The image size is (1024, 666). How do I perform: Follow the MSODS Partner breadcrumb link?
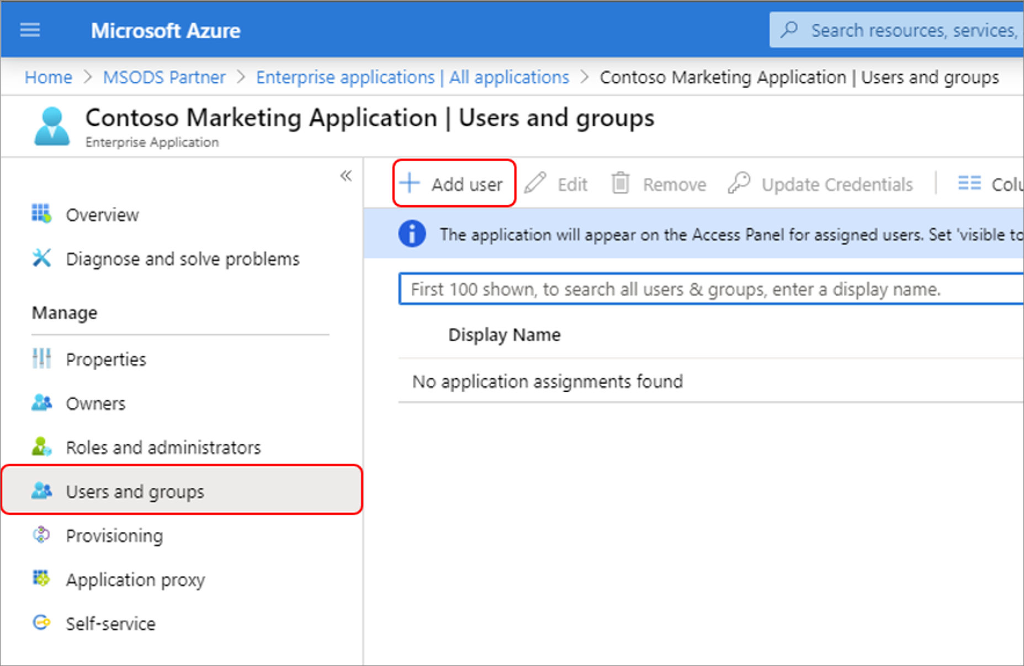[165, 77]
